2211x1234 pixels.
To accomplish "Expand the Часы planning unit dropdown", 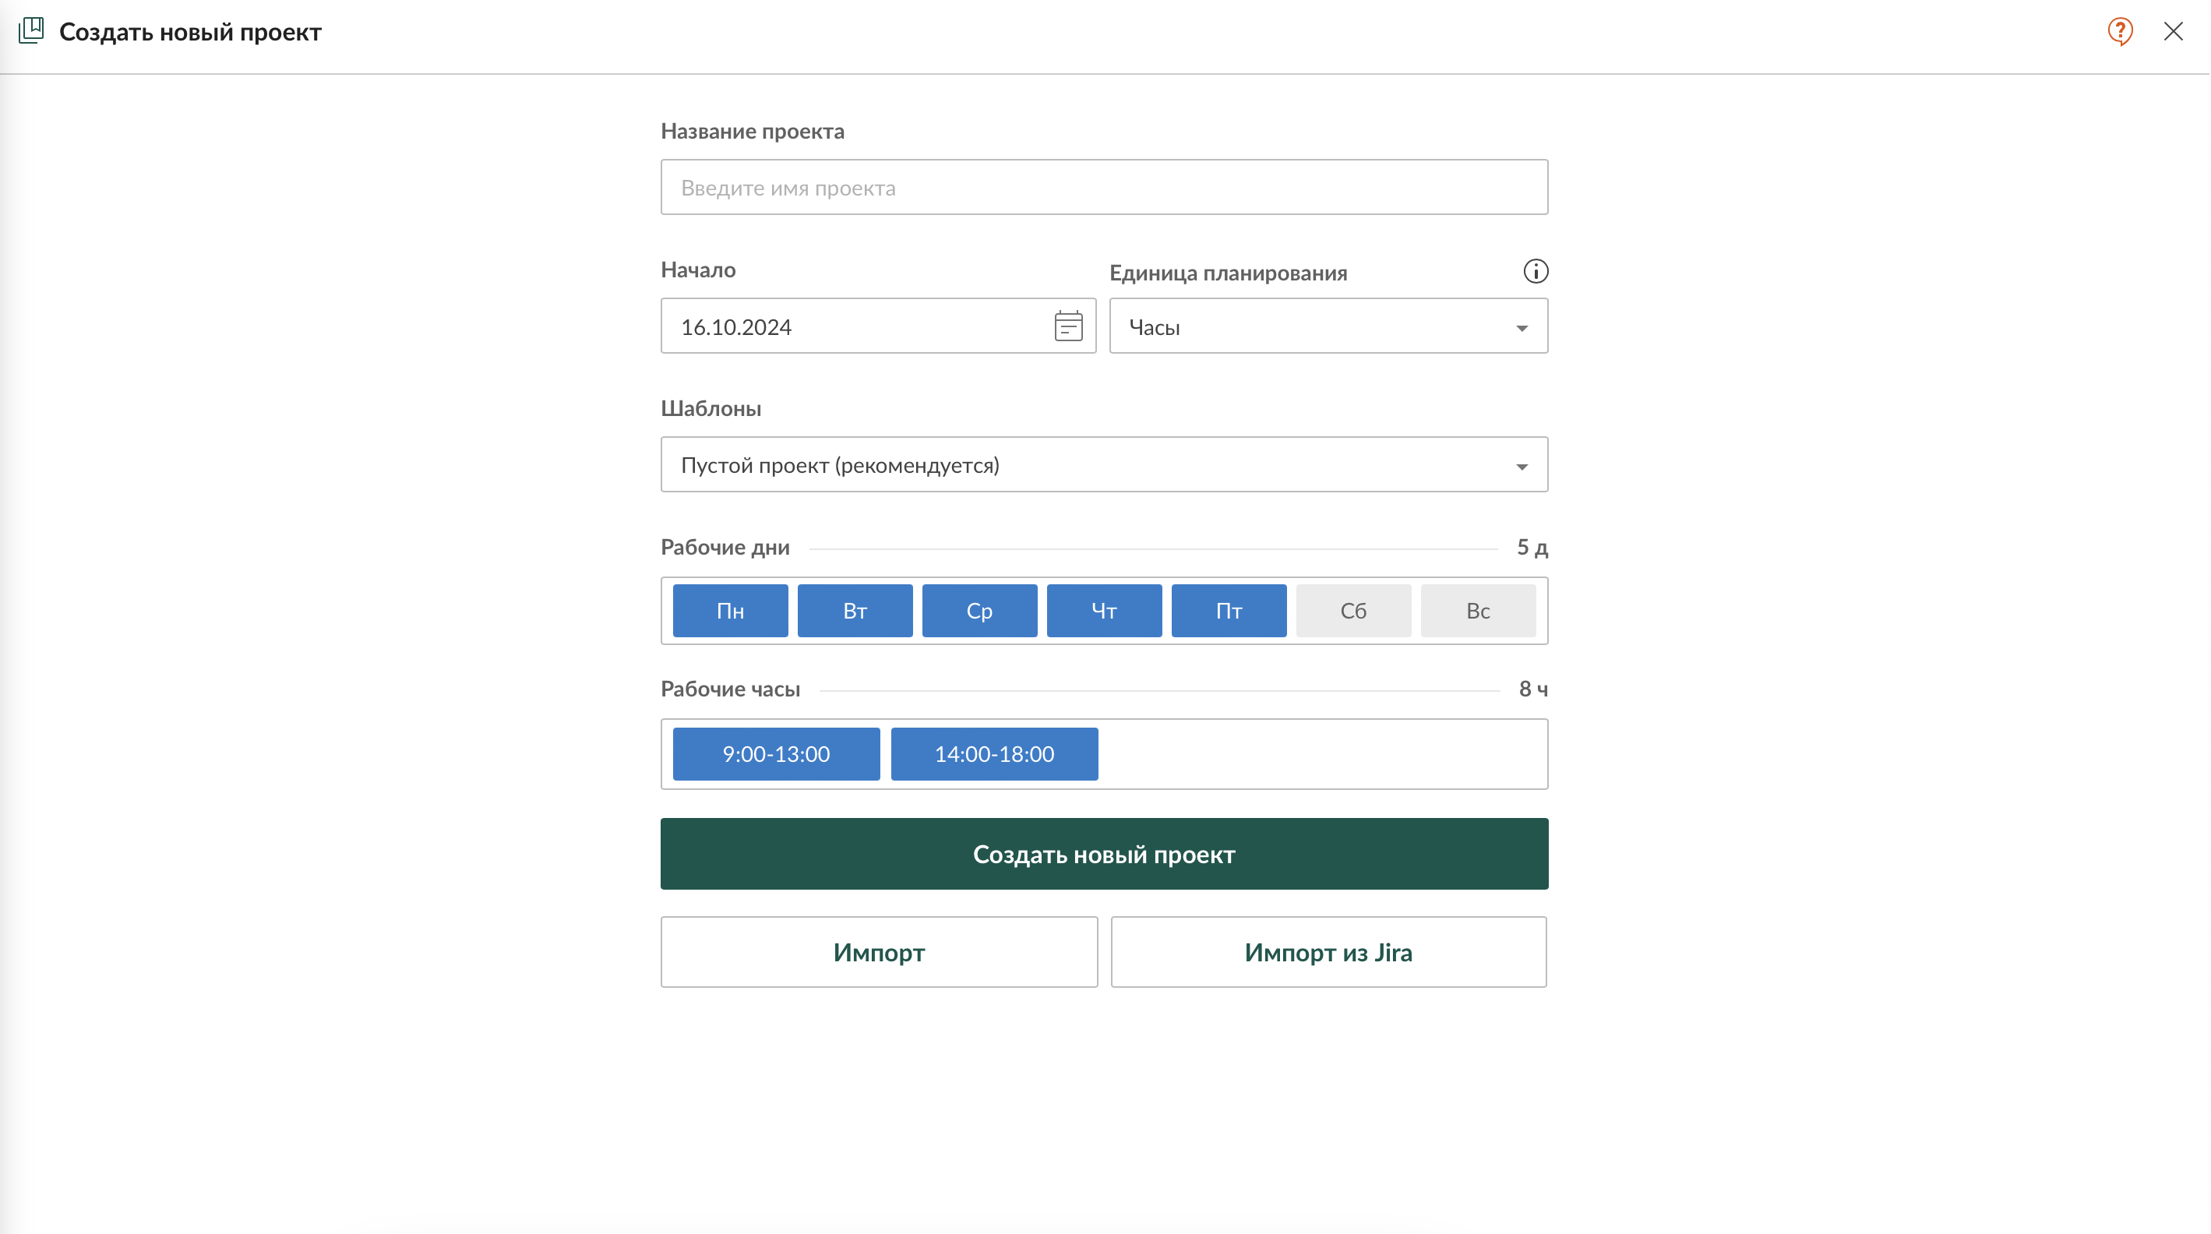I will click(1327, 326).
